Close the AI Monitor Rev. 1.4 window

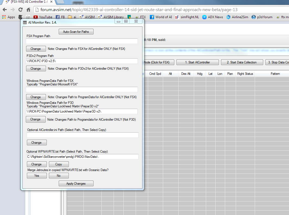click(136, 21)
